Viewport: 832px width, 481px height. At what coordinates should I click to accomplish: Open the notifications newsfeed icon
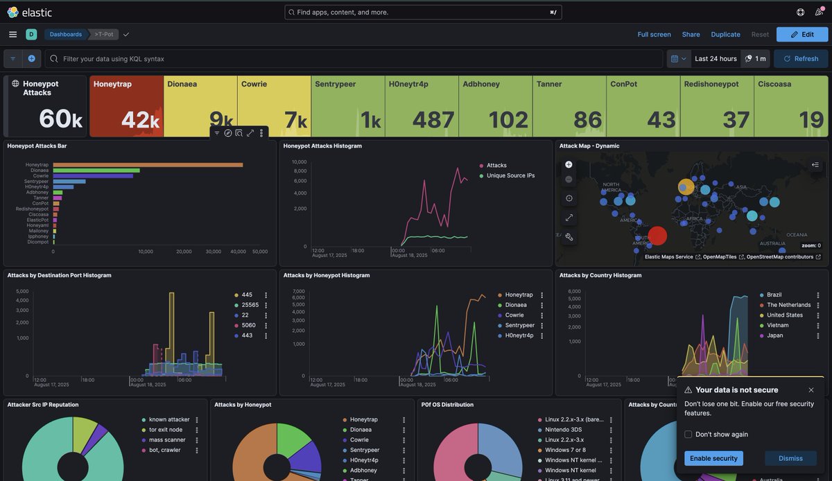pos(819,12)
